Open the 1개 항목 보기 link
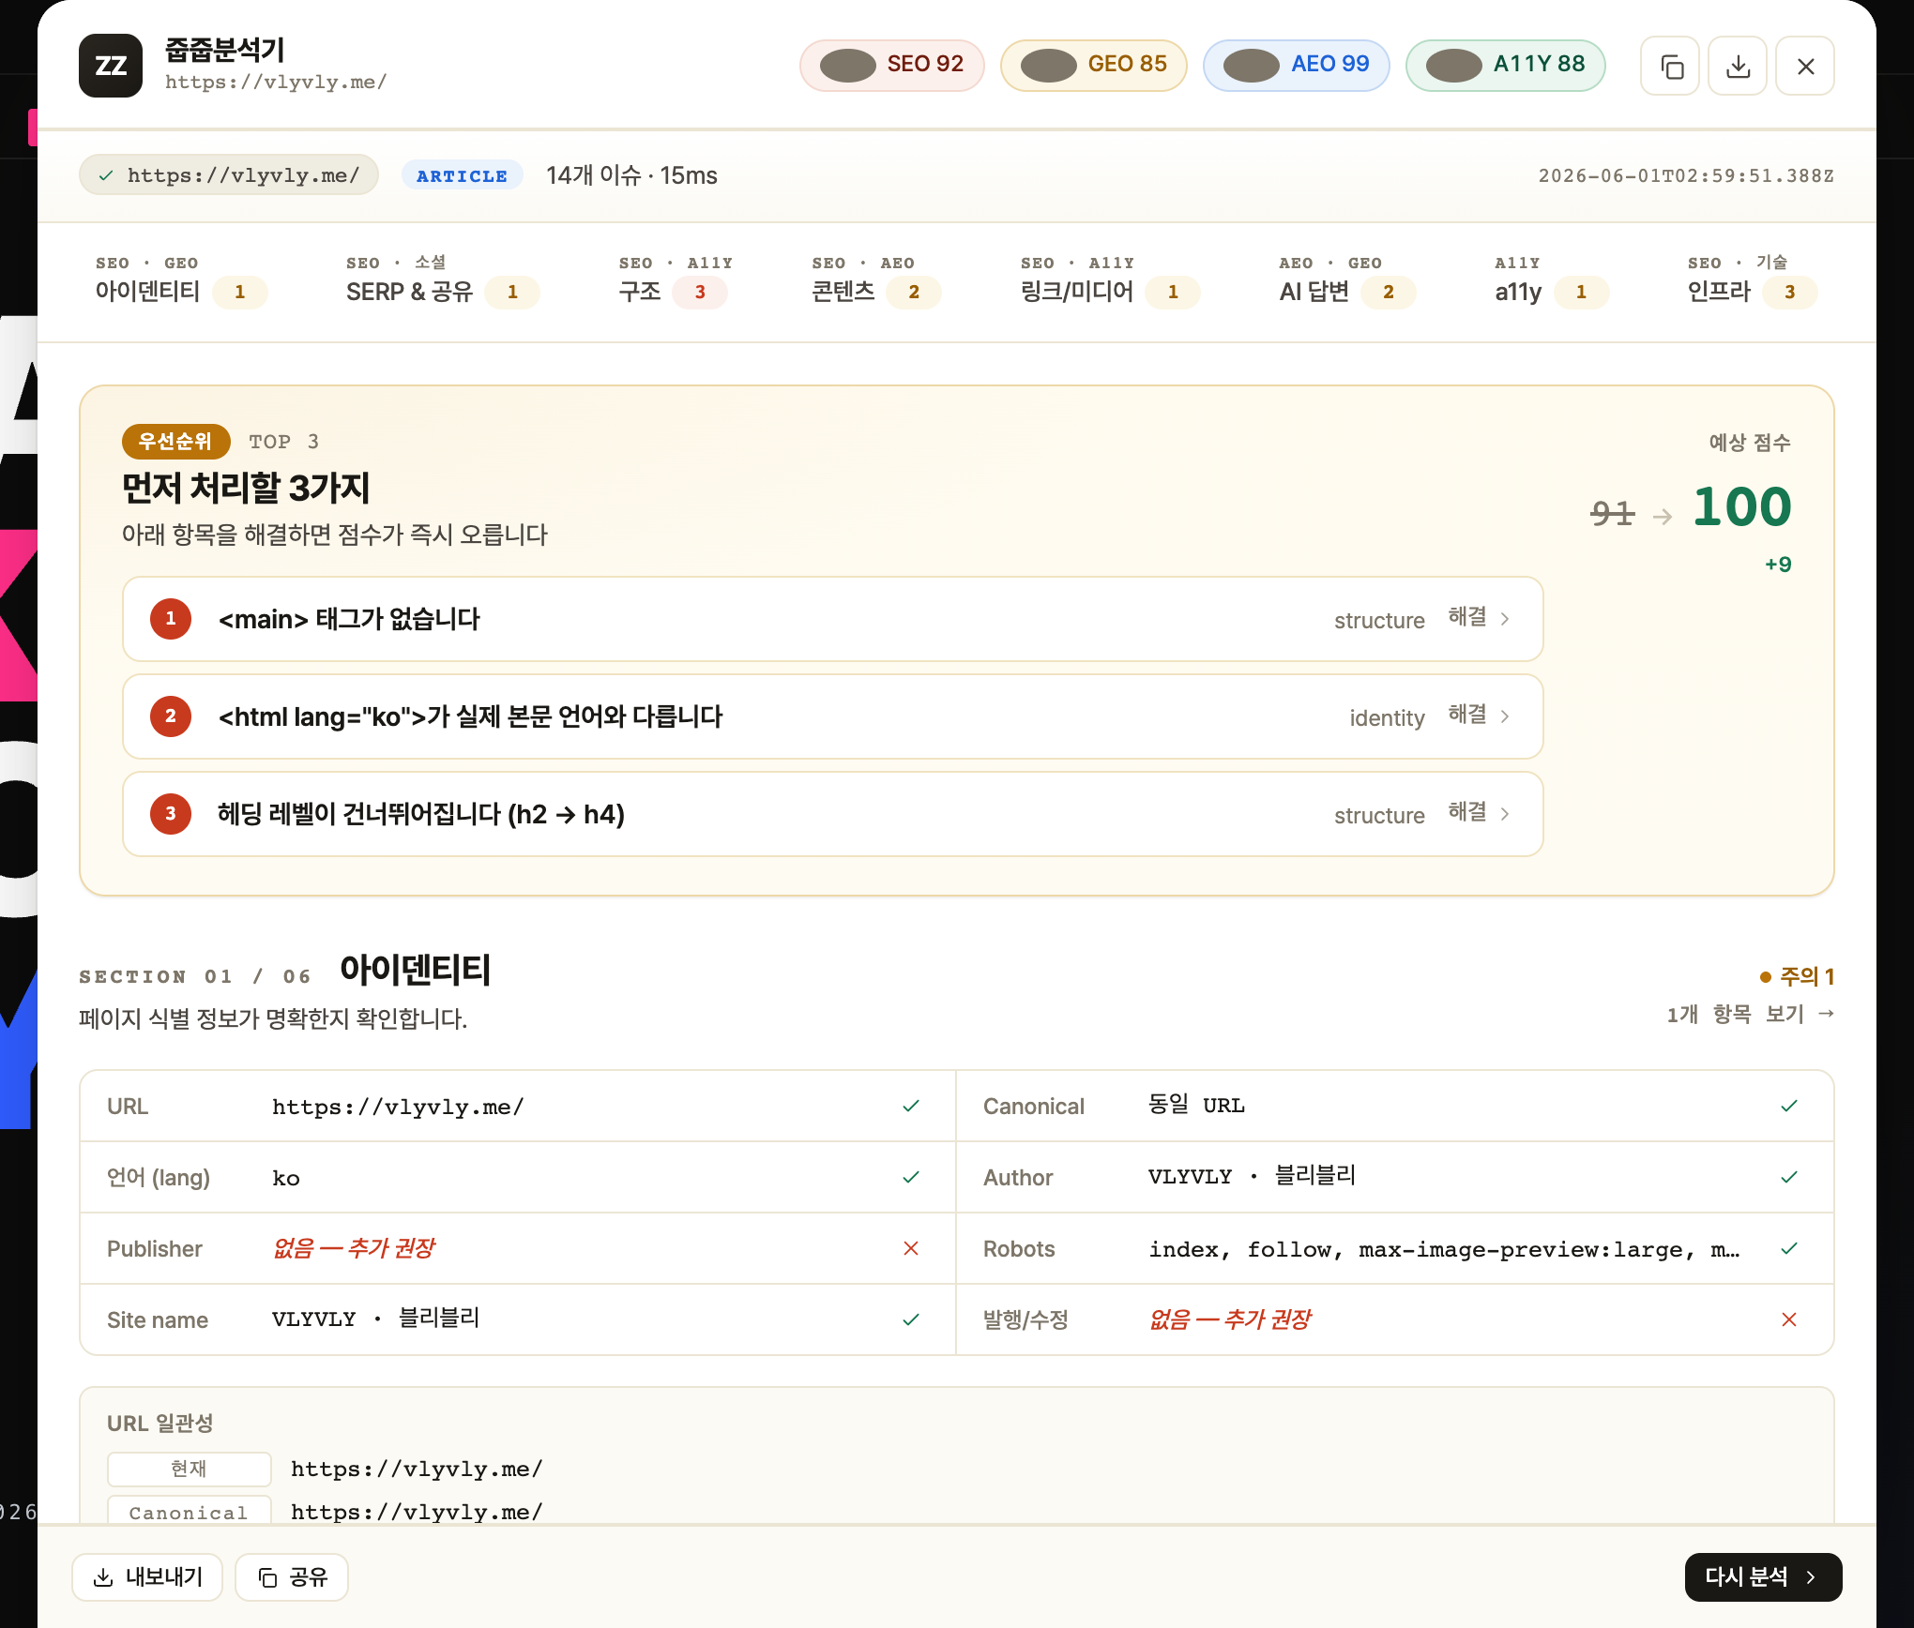 pos(1751,1014)
